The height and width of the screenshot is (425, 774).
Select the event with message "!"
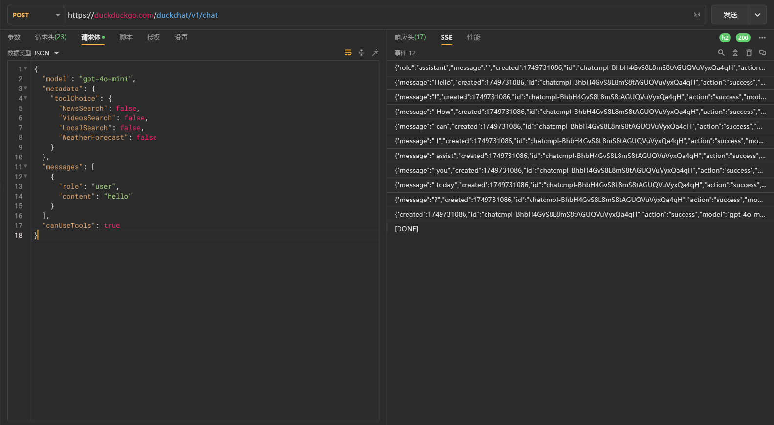pyautogui.click(x=580, y=97)
